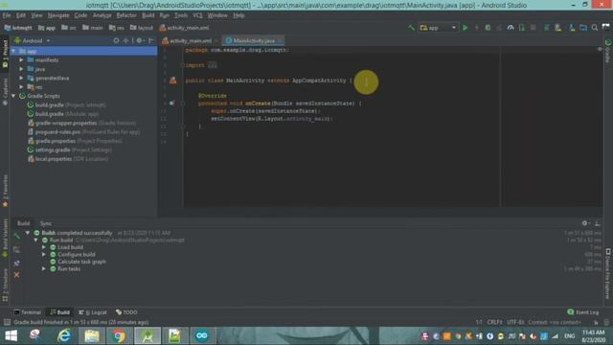Open the Terminal tool window
This screenshot has width=613, height=345.
[28, 312]
